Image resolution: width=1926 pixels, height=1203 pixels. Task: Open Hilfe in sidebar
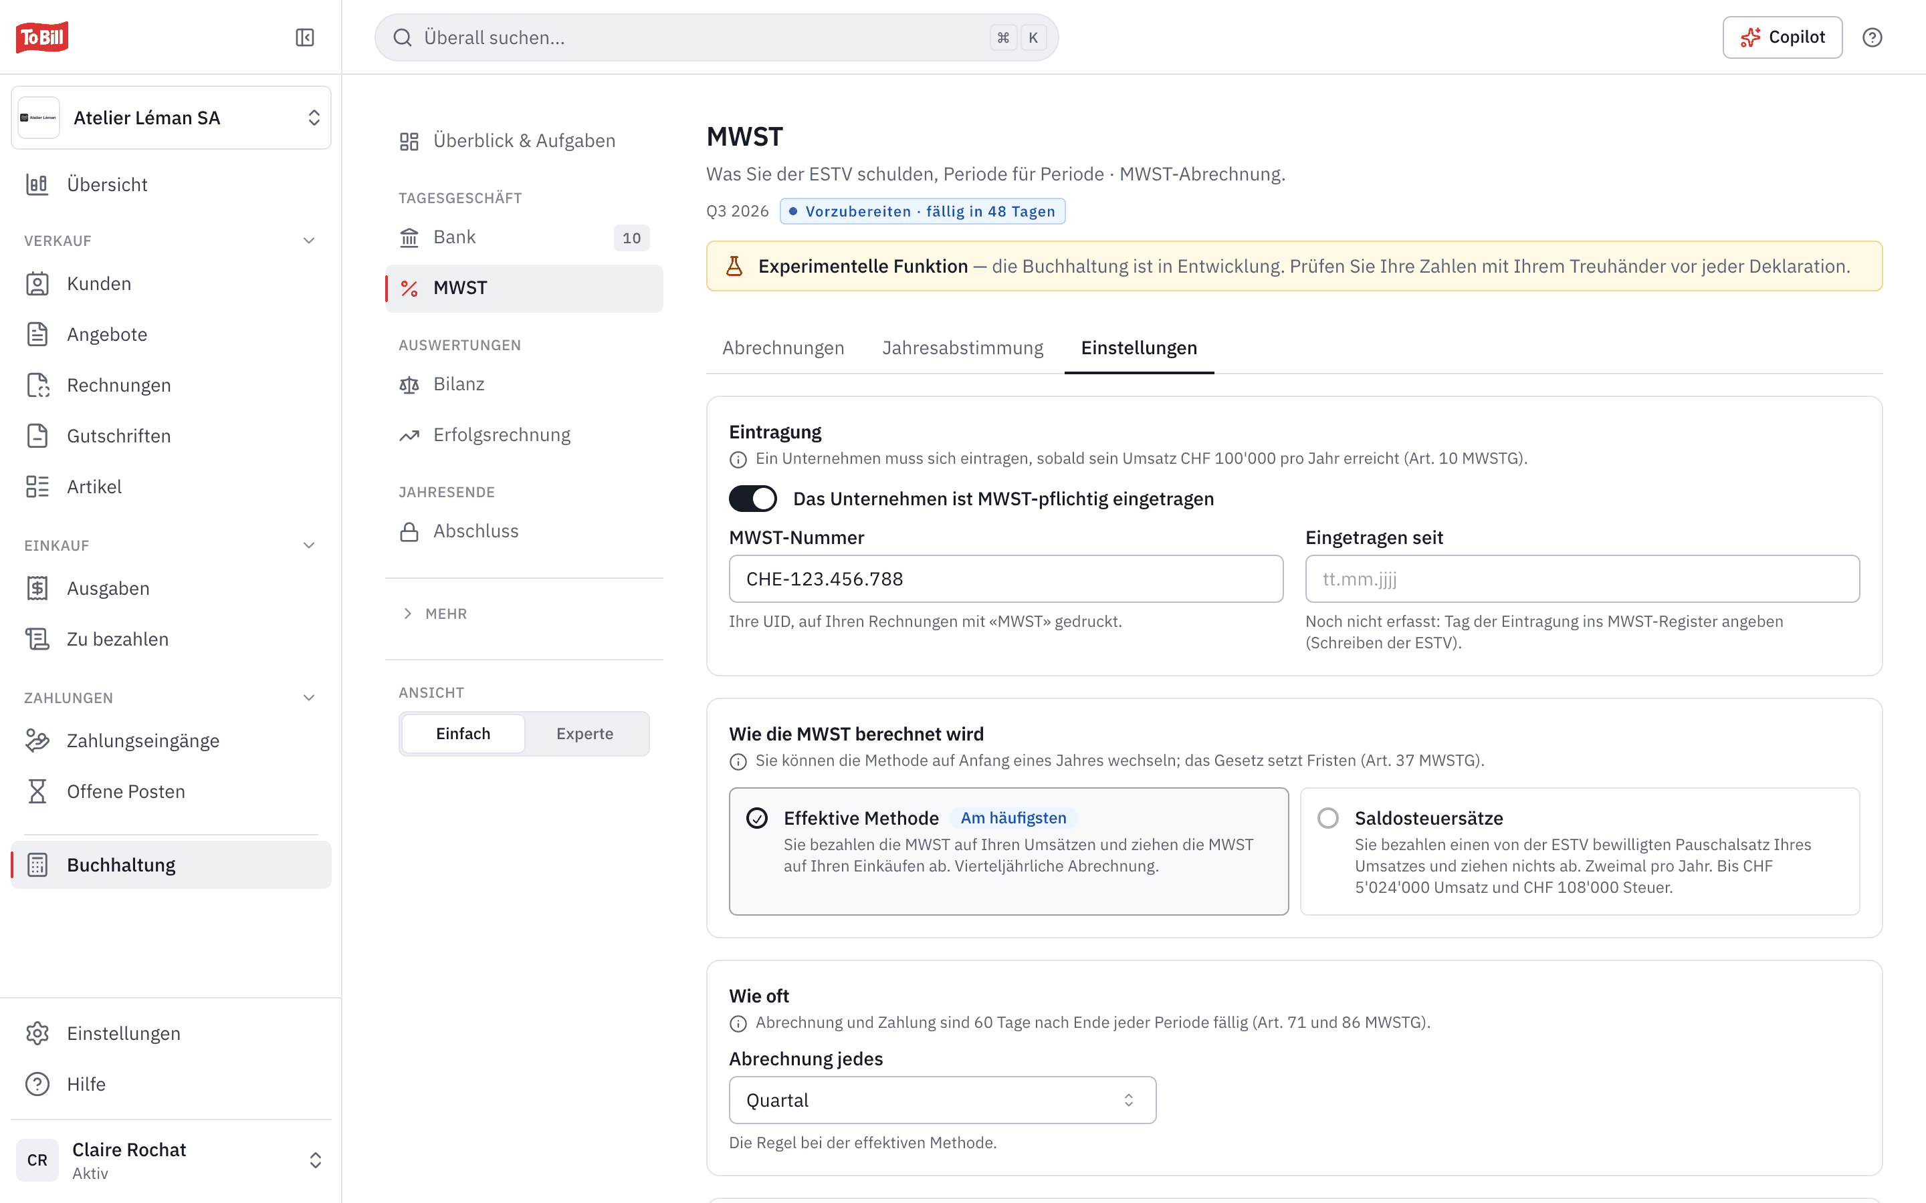tap(171, 1085)
